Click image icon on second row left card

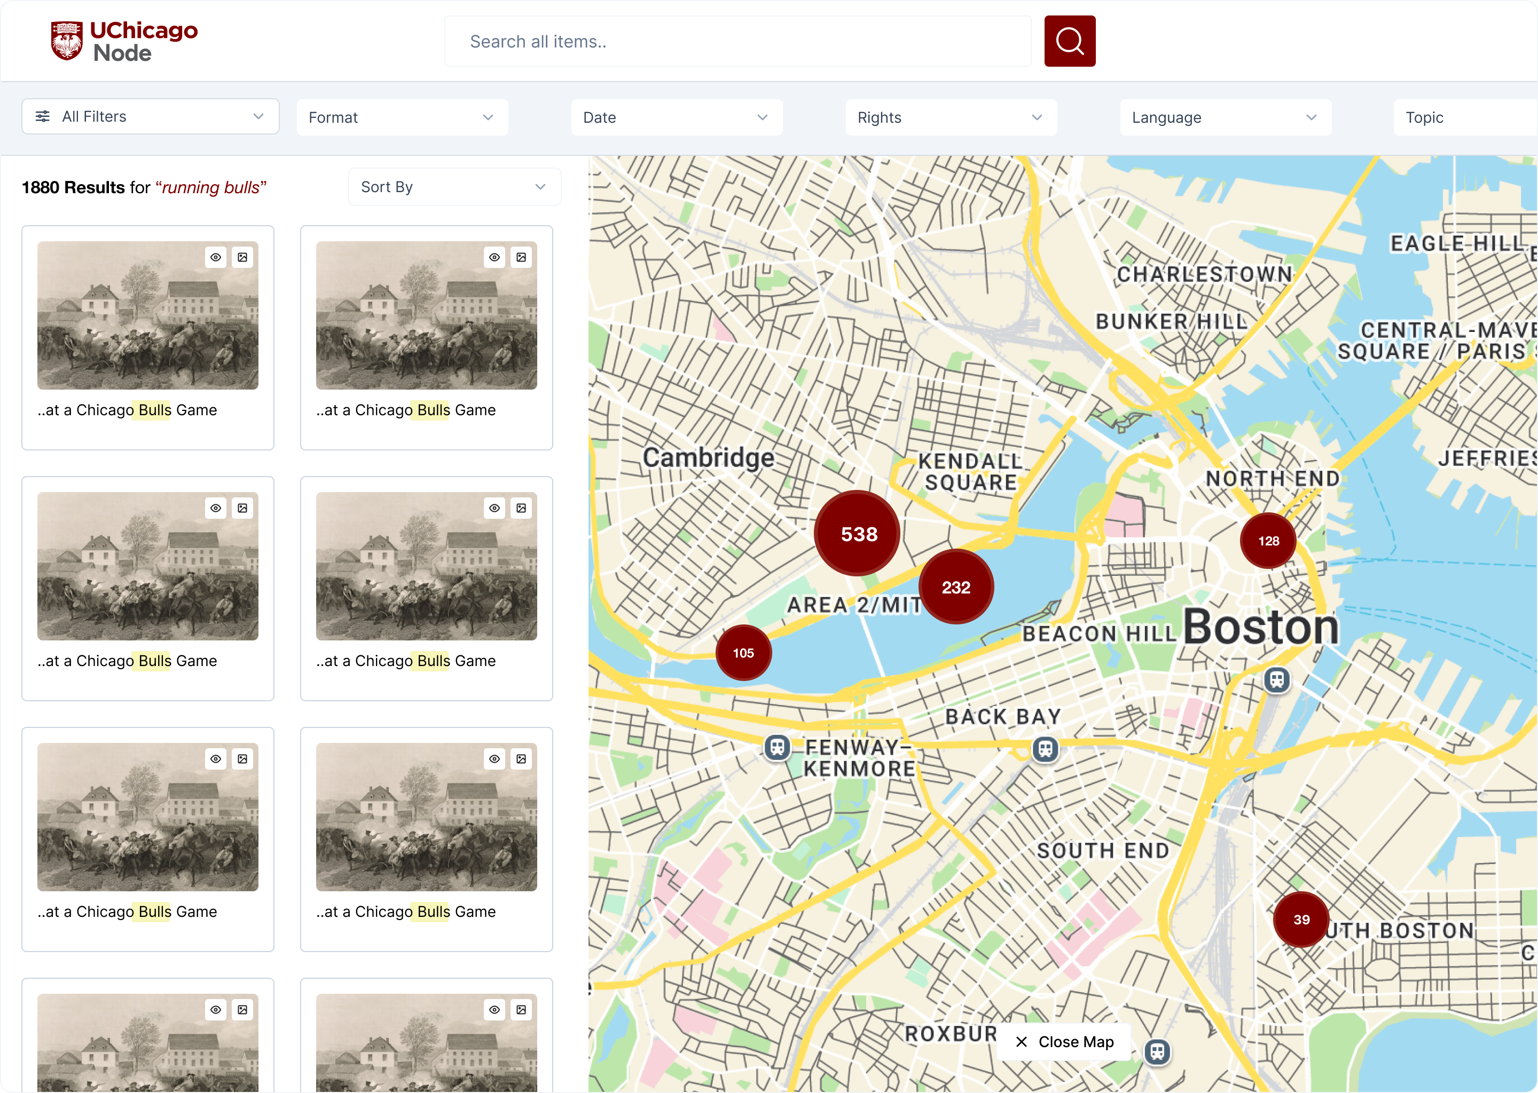[x=242, y=508]
